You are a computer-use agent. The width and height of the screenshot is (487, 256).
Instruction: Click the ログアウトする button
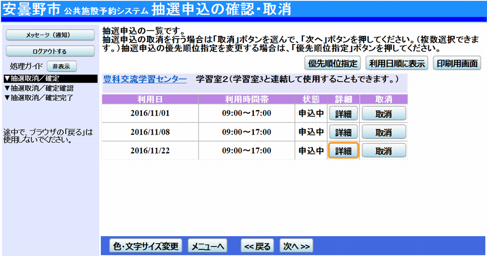tap(50, 51)
